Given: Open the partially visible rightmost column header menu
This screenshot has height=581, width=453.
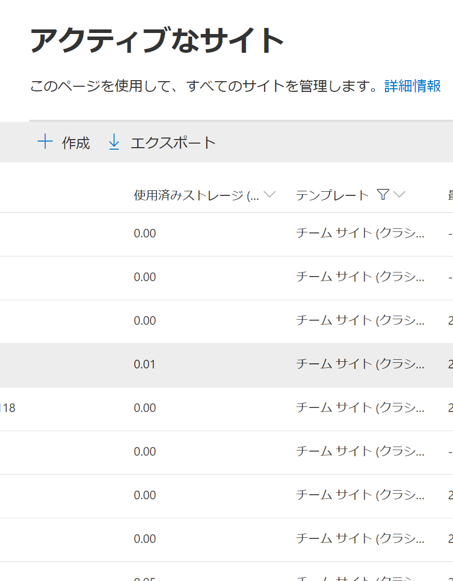Looking at the screenshot, I should (450, 194).
